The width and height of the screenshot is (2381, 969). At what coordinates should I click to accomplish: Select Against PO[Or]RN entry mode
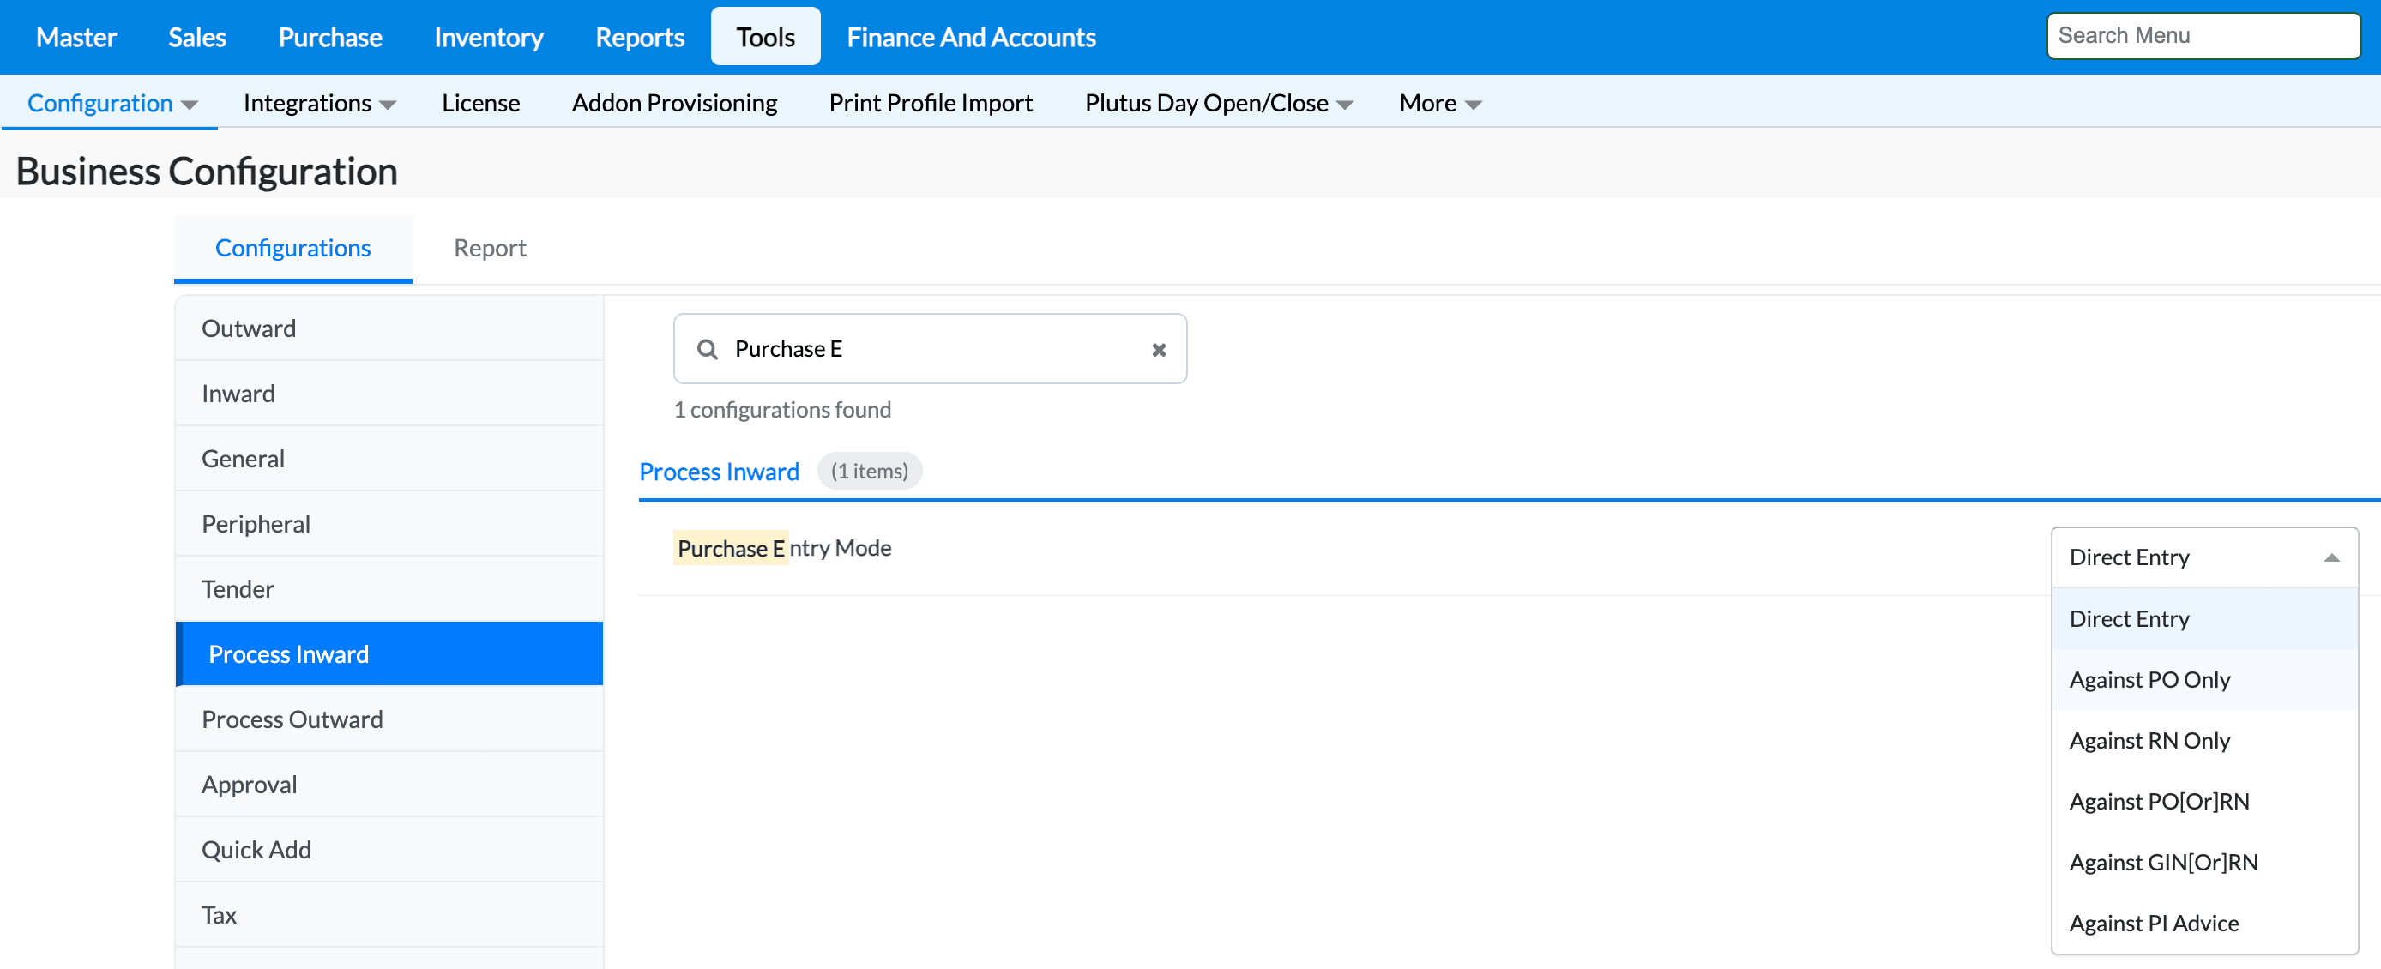pos(2158,802)
